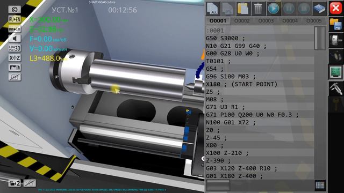Switch to program tab O0003

pyautogui.click(x=266, y=21)
